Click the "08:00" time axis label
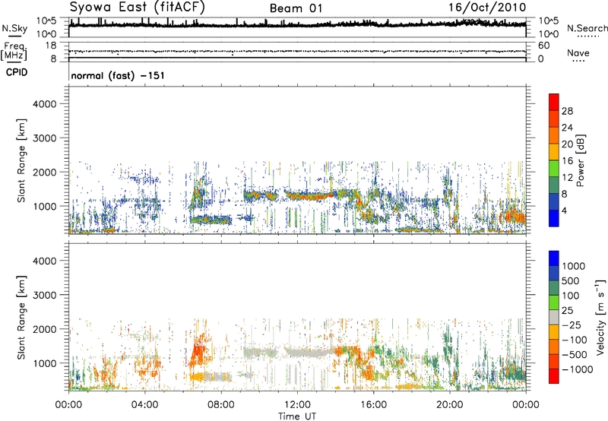 point(221,405)
